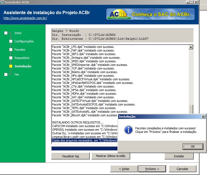
Task: Click Mostrar última revisão button
Action: (x=111, y=156)
